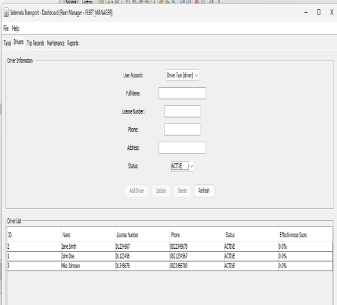
Task: Sort by the License Number column header
Action: pyautogui.click(x=142, y=235)
